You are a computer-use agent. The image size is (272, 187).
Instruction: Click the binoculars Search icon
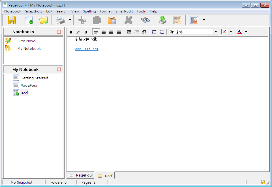coord(145,20)
